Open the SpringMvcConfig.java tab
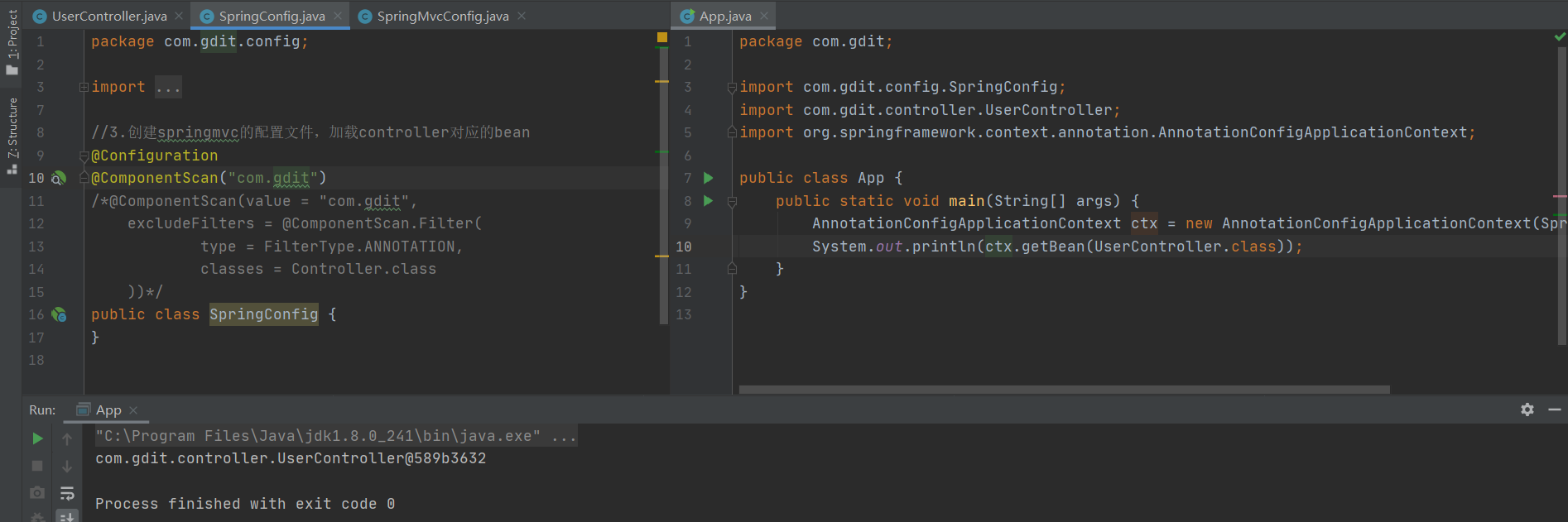Screen dimensions: 1568x522 pos(443,16)
